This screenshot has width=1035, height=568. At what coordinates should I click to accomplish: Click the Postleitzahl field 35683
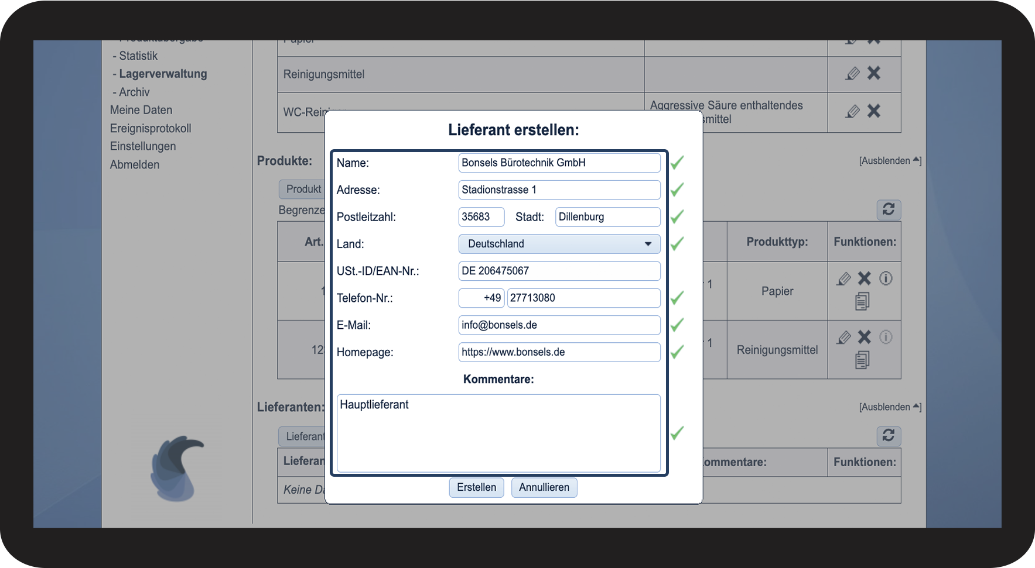coord(481,216)
